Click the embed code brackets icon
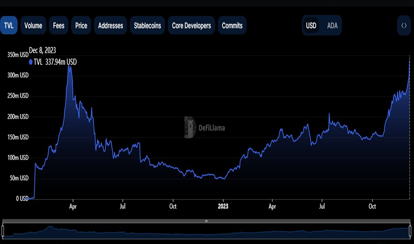Image resolution: width=414 pixels, height=244 pixels. click(x=404, y=26)
